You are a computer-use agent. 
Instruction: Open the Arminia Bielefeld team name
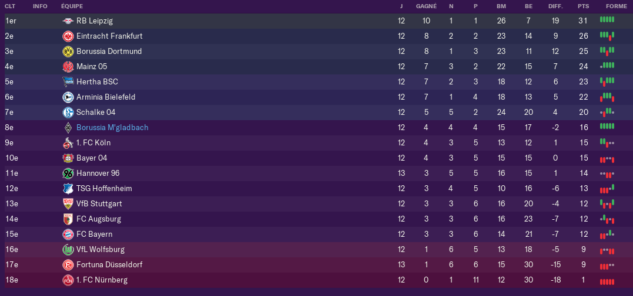click(106, 97)
